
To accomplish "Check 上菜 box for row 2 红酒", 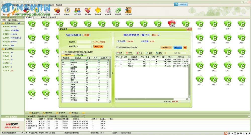I will pyautogui.click(x=121, y=61).
